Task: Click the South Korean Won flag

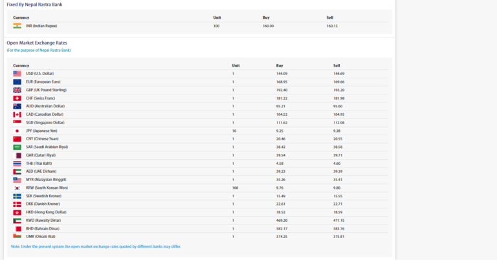Action: 17,188
